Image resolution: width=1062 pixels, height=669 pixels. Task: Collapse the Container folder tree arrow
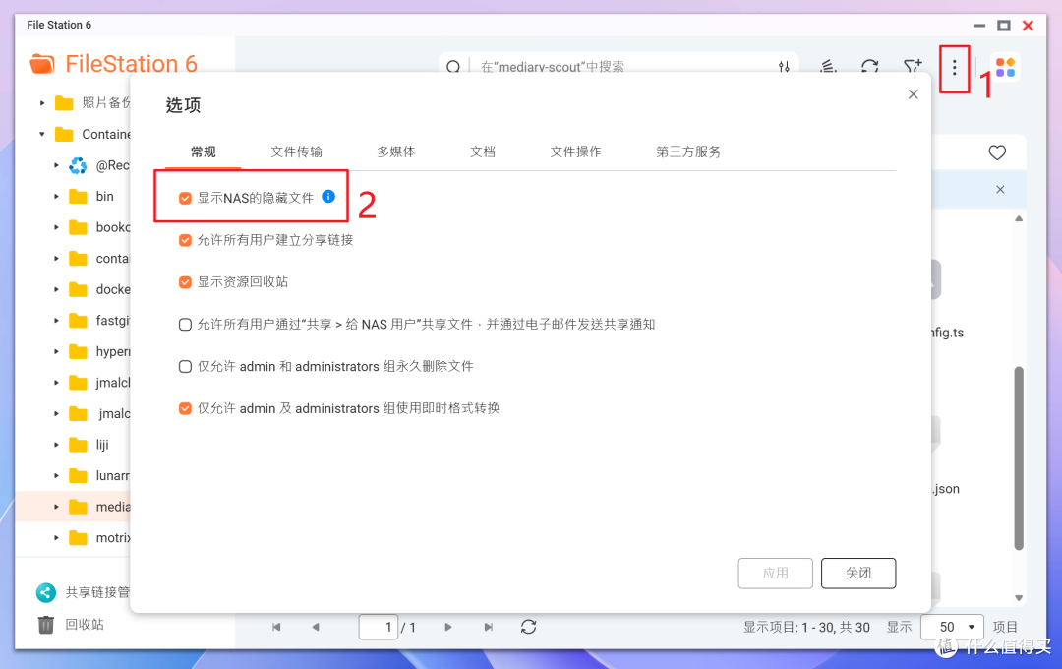point(42,134)
